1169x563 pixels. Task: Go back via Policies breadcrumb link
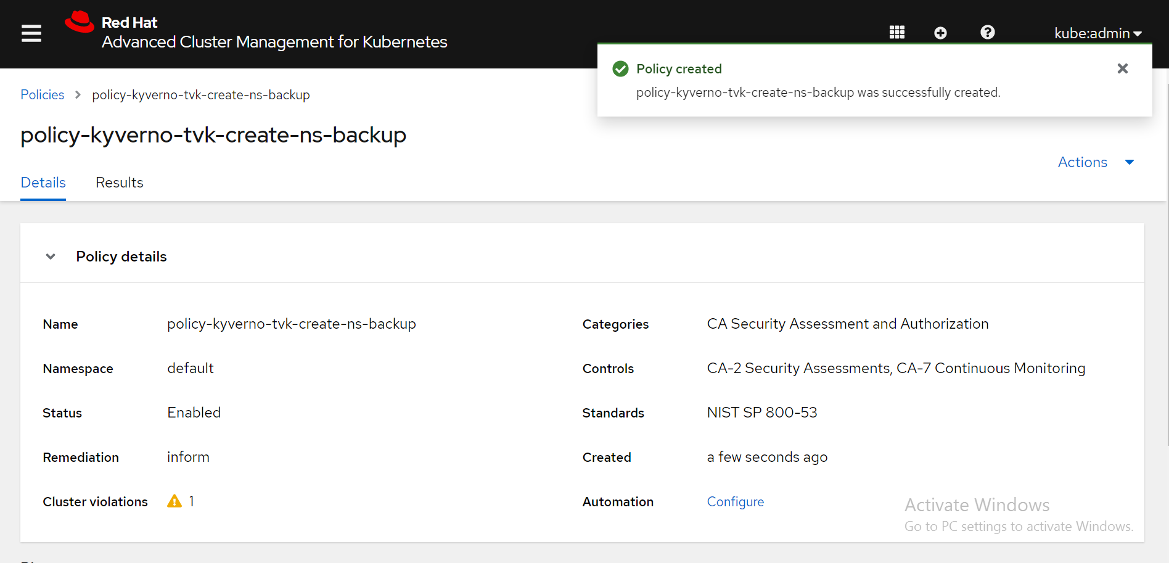tap(43, 95)
